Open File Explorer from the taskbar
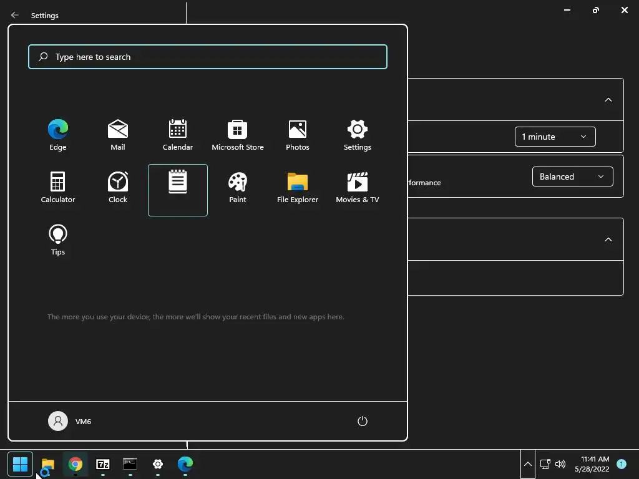The width and height of the screenshot is (639, 479). (x=47, y=464)
